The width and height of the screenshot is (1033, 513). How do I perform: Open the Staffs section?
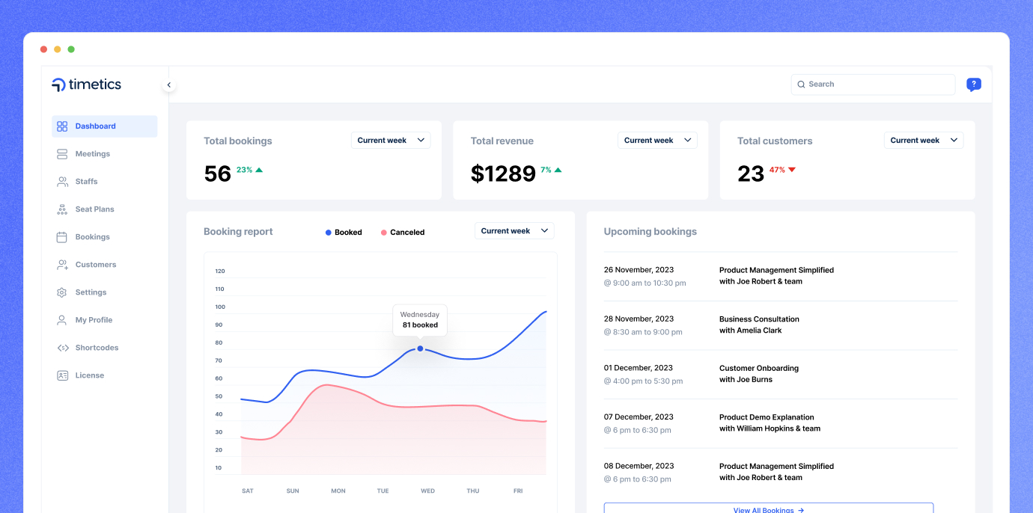pos(87,182)
